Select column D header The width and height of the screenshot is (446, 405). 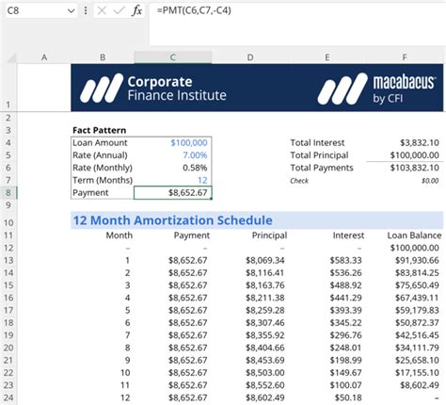tap(250, 57)
